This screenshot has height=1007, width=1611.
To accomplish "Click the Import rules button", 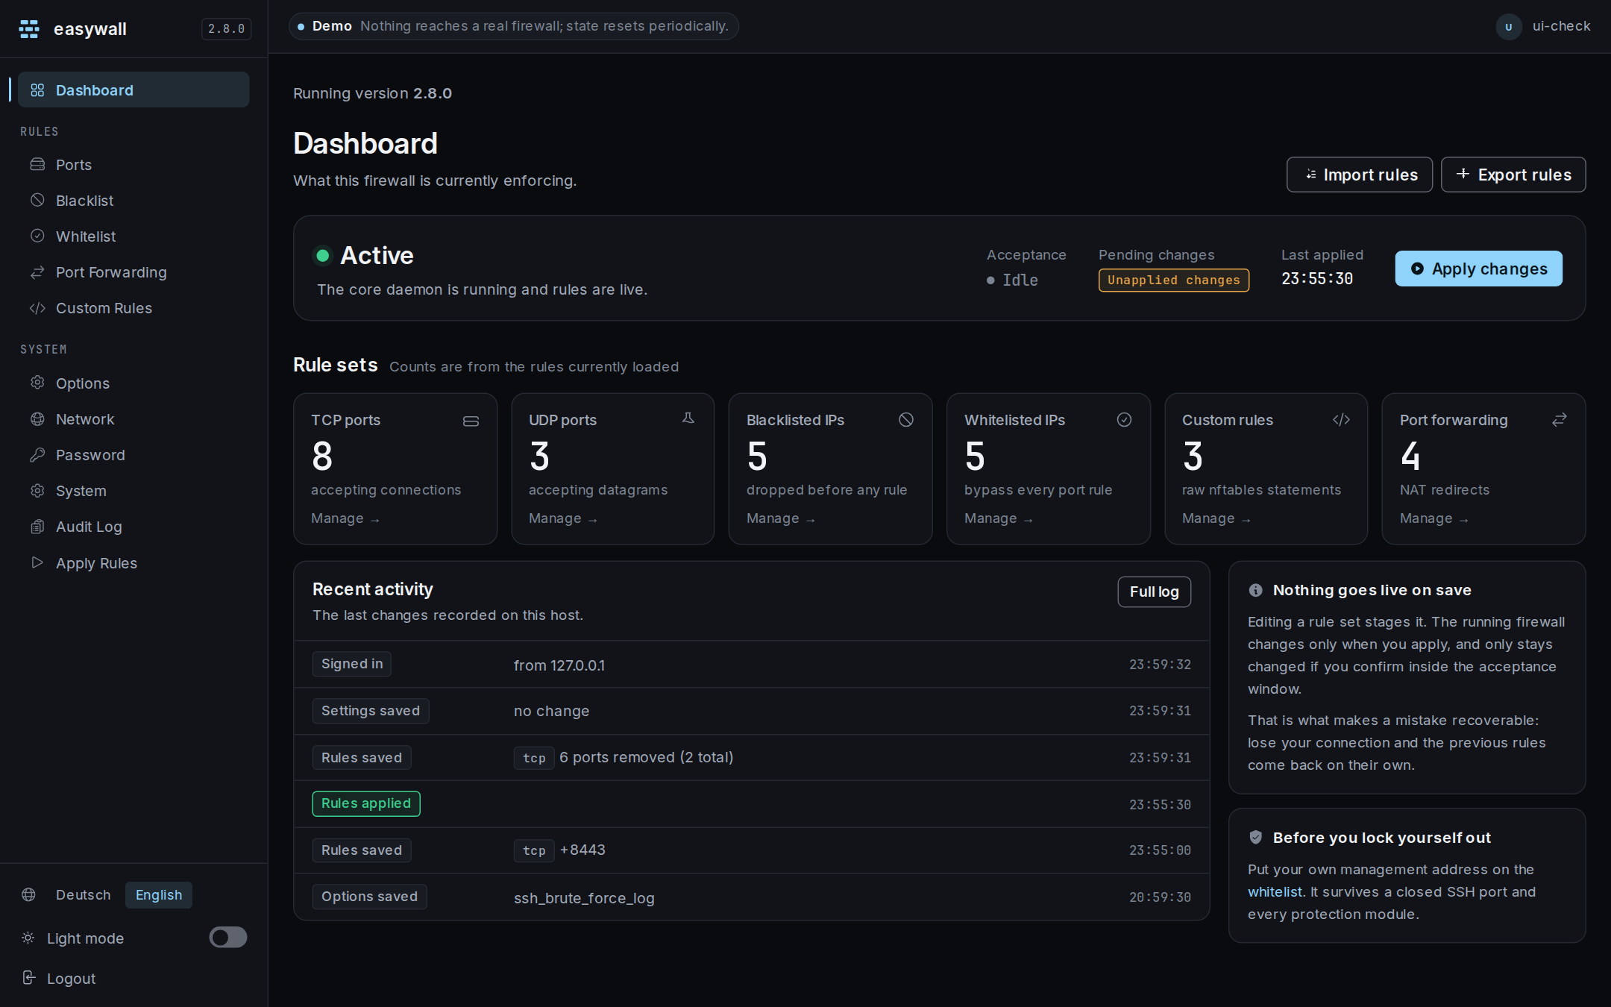I will pos(1360,175).
